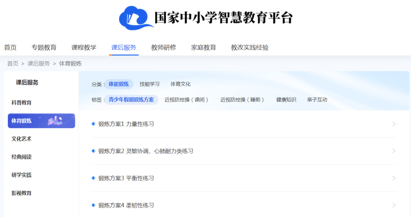Click the blue diamond bullet before 锻炼方案4
The image size is (411, 217).
pyautogui.click(x=93, y=205)
